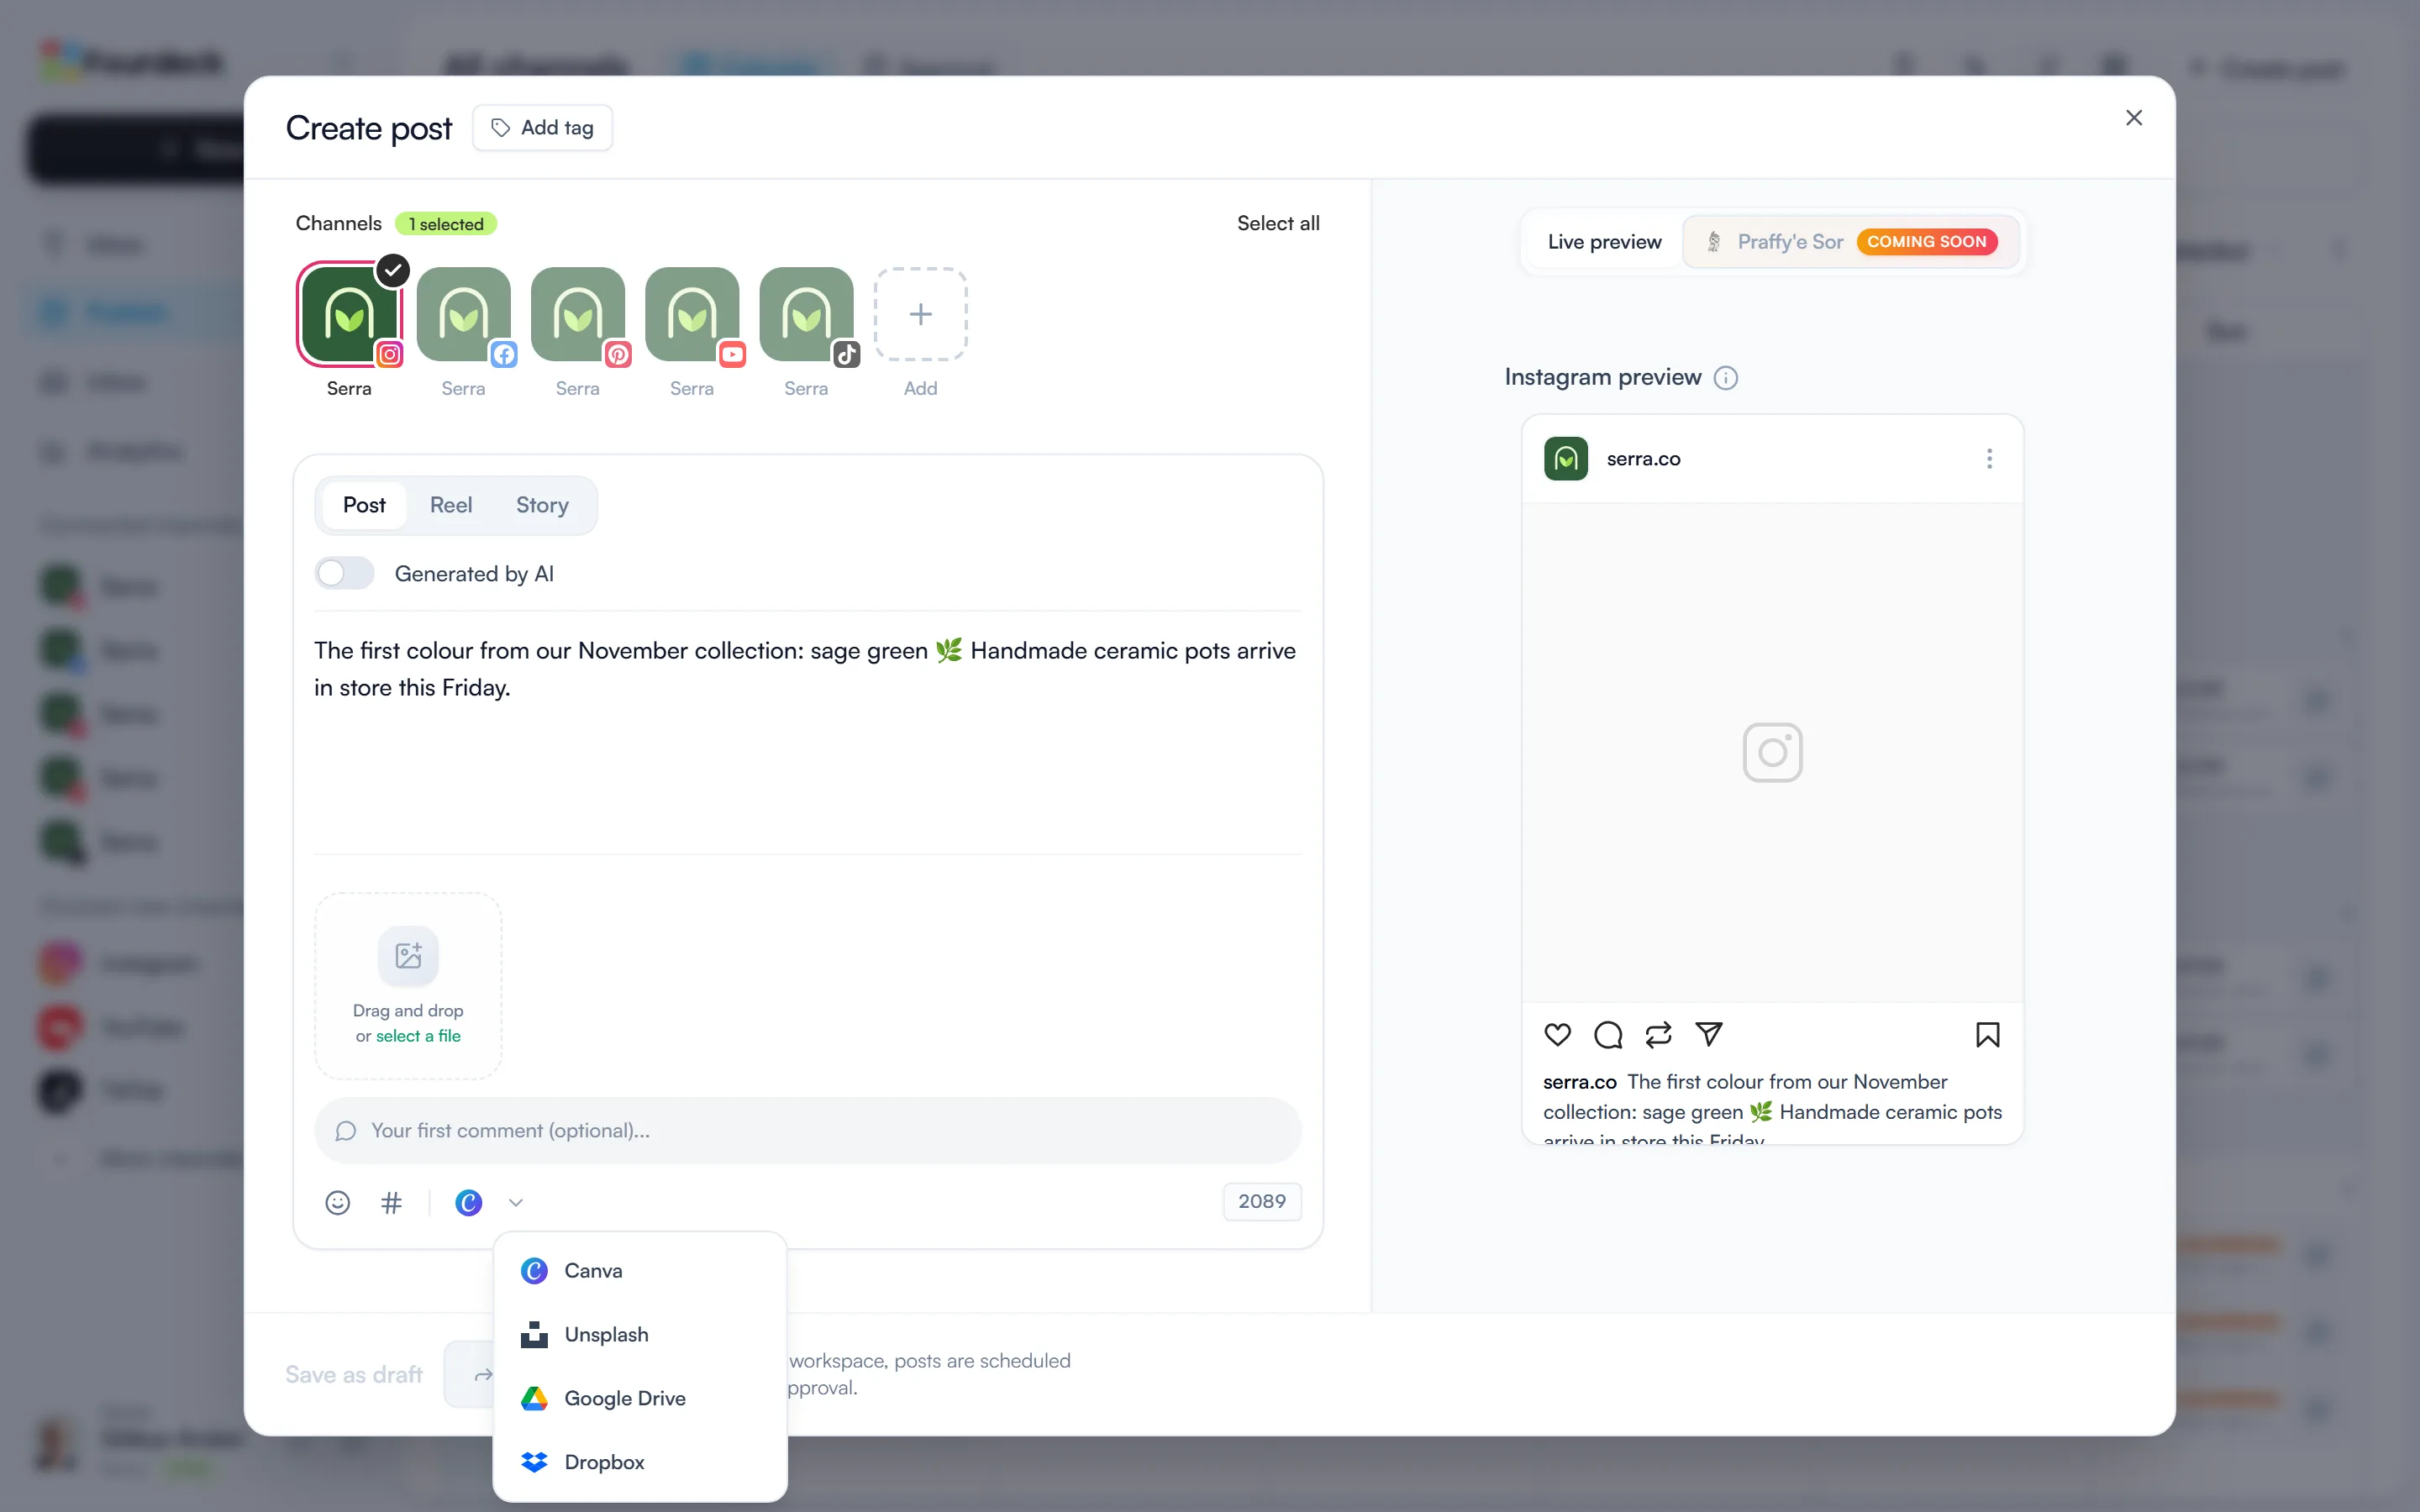The image size is (2420, 1512).
Task: Switch to the Reel tab
Action: 451,505
